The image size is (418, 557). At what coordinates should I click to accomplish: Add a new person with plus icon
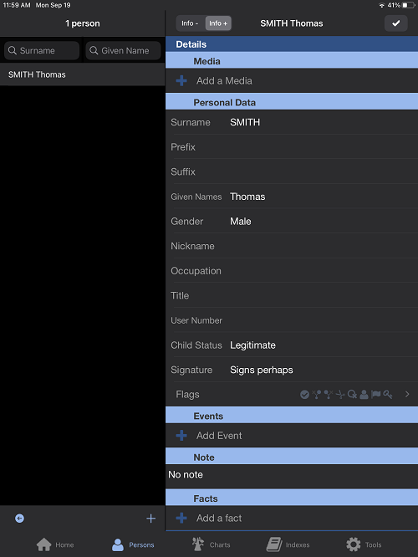tap(151, 519)
